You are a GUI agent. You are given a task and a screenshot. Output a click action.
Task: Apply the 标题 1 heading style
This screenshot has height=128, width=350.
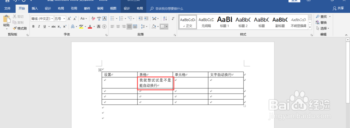[225, 22]
